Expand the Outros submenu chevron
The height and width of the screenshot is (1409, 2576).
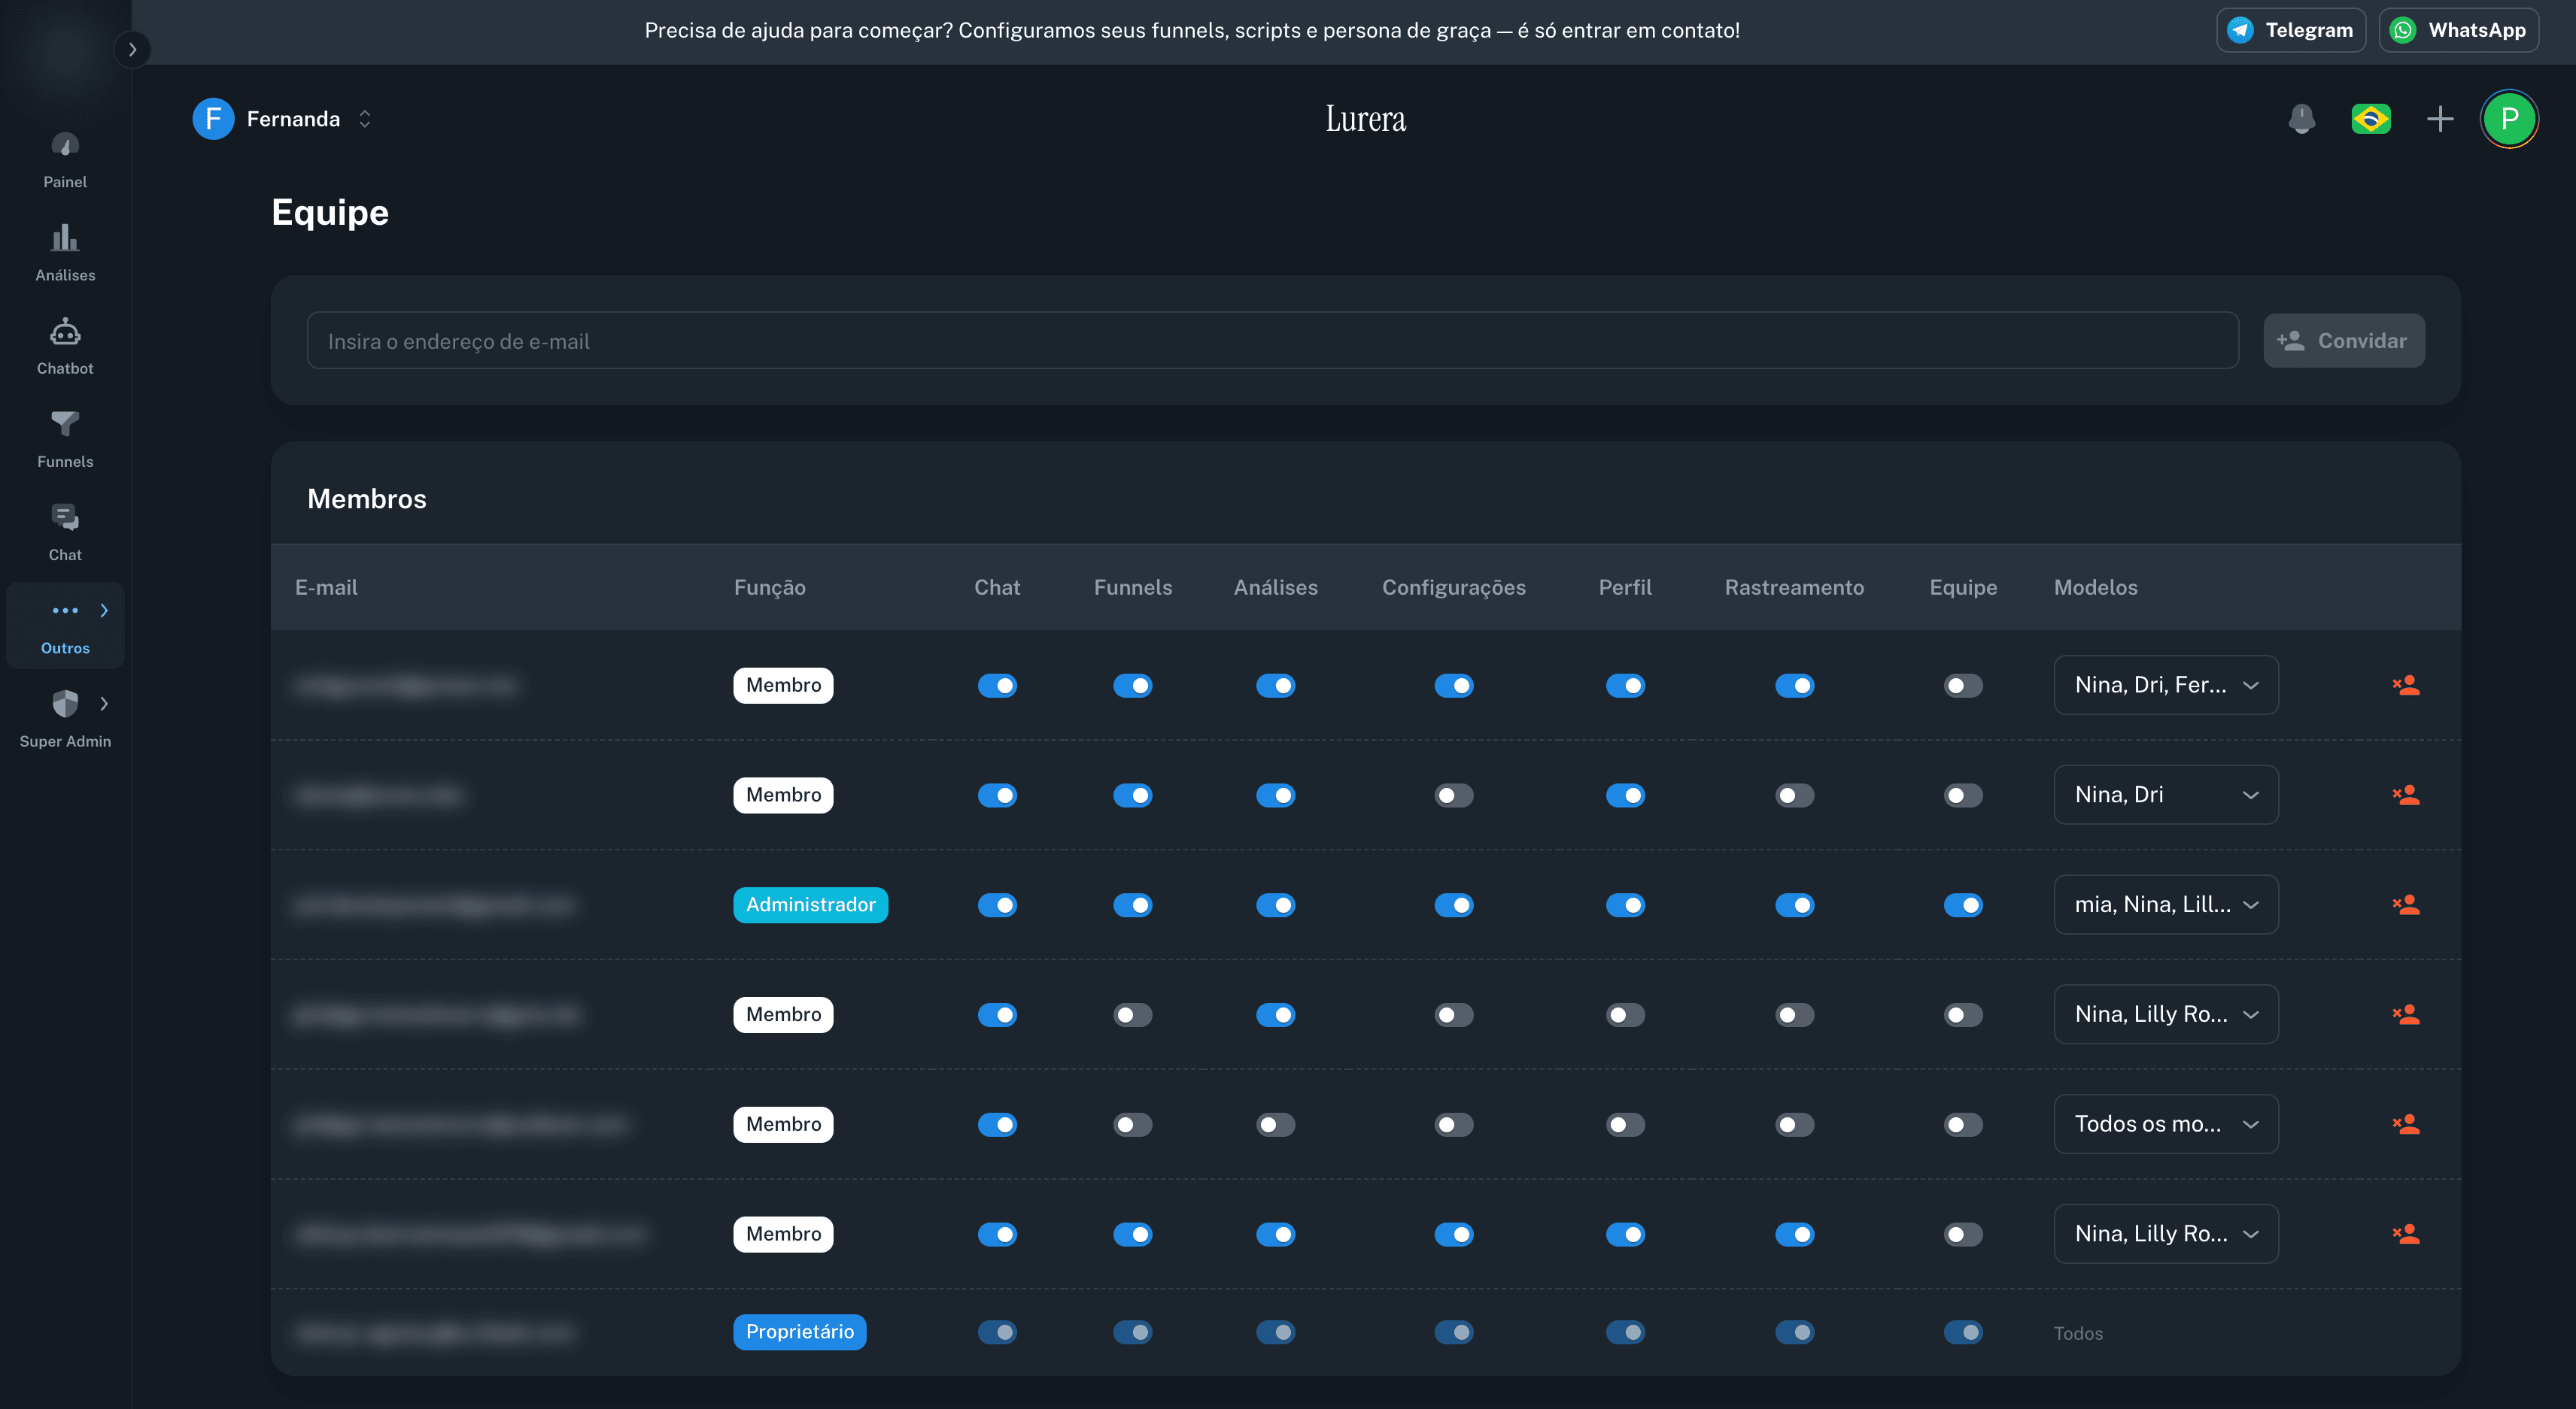[104, 611]
